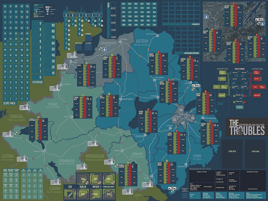This screenshot has height=201, width=268.
Task: Click the Craigavon town marker
Action: [145, 135]
